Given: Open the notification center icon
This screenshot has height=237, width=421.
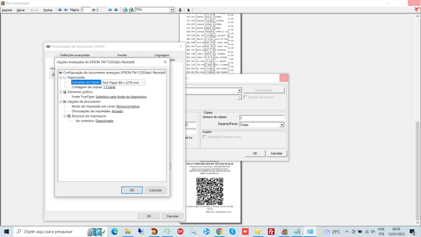Looking at the screenshot, I should pos(413,231).
